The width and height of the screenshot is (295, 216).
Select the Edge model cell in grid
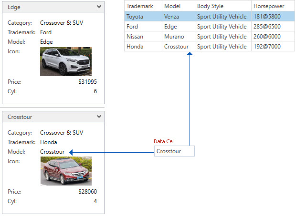[179, 27]
